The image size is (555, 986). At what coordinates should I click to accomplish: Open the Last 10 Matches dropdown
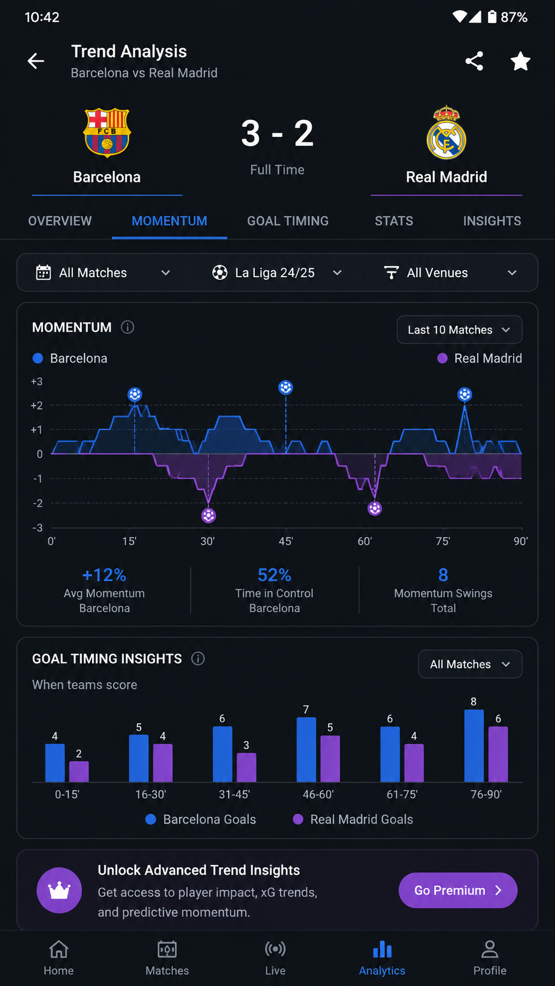tap(459, 330)
